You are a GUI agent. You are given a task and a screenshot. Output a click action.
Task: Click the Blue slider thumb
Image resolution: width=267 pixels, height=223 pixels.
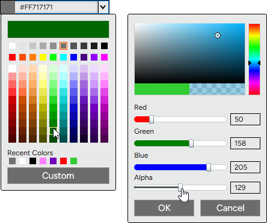[x=209, y=167]
